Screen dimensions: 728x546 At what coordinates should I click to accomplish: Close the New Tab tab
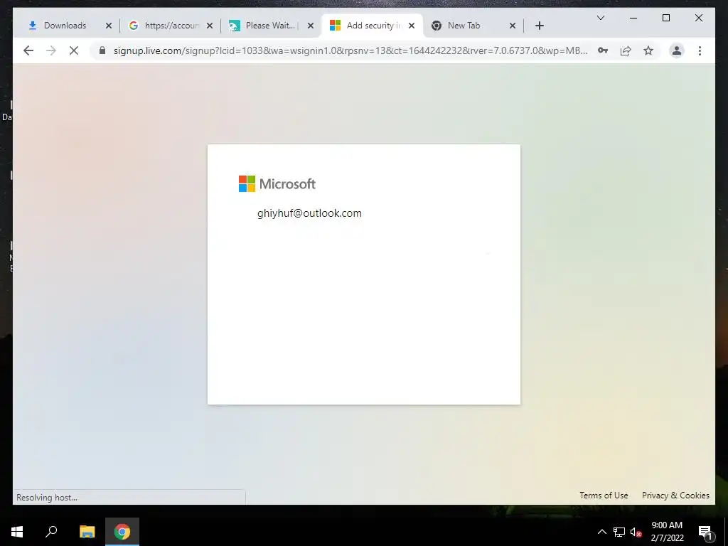[x=513, y=26]
